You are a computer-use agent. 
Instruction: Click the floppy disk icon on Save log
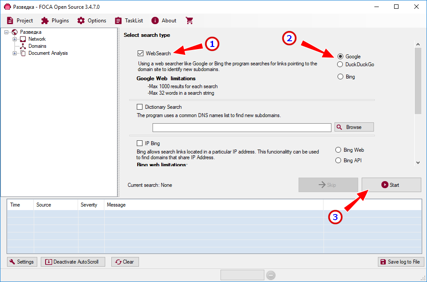point(383,262)
